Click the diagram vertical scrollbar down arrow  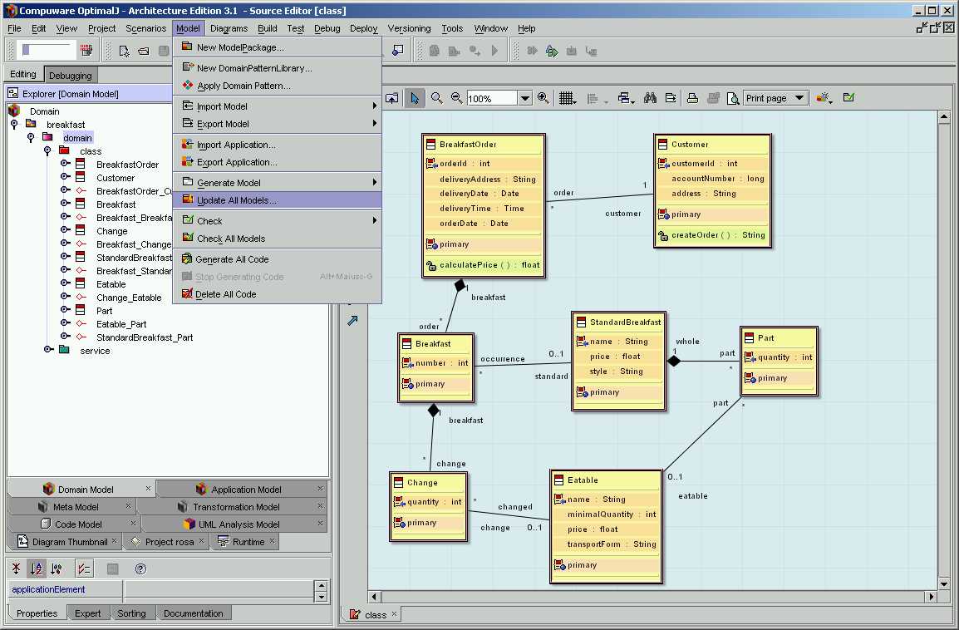[x=944, y=583]
